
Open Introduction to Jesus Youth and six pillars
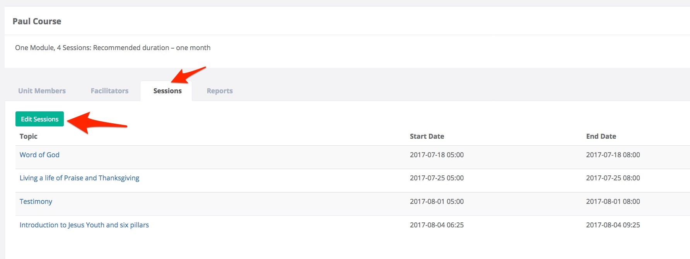point(84,225)
